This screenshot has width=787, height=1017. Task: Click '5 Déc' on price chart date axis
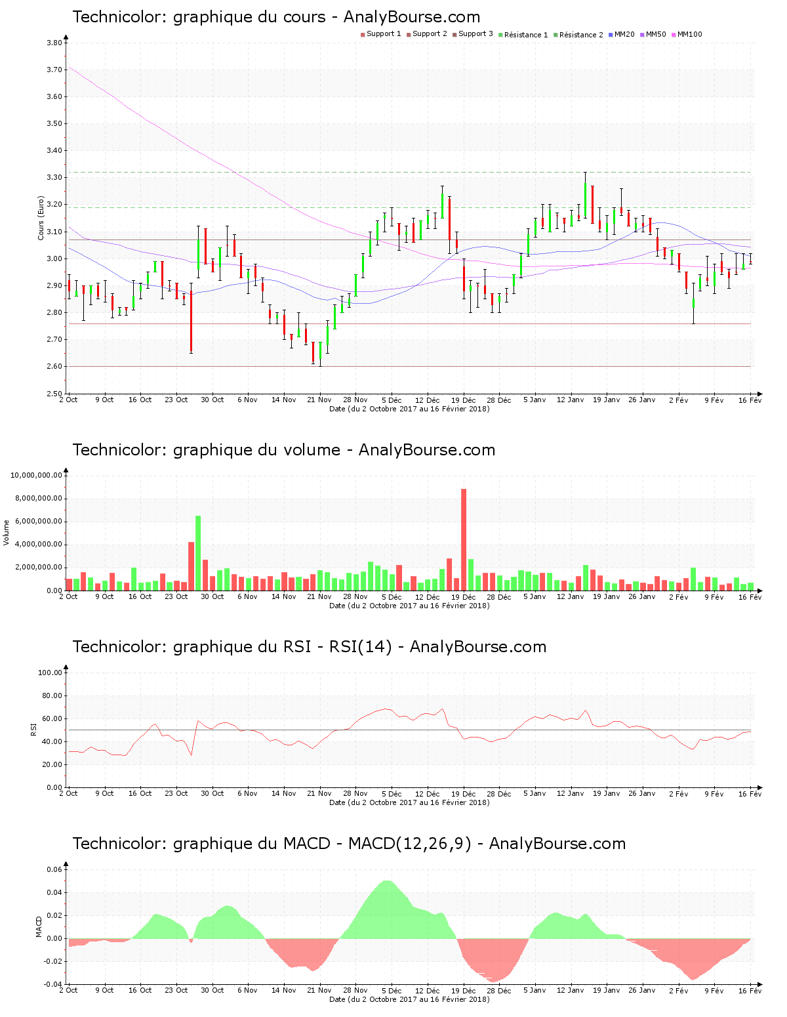[392, 400]
